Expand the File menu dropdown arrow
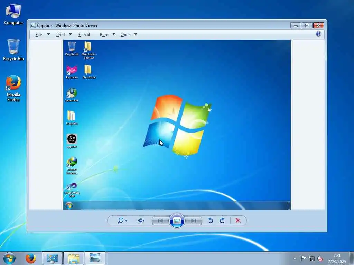This screenshot has height=265, width=354. pyautogui.click(x=48, y=34)
